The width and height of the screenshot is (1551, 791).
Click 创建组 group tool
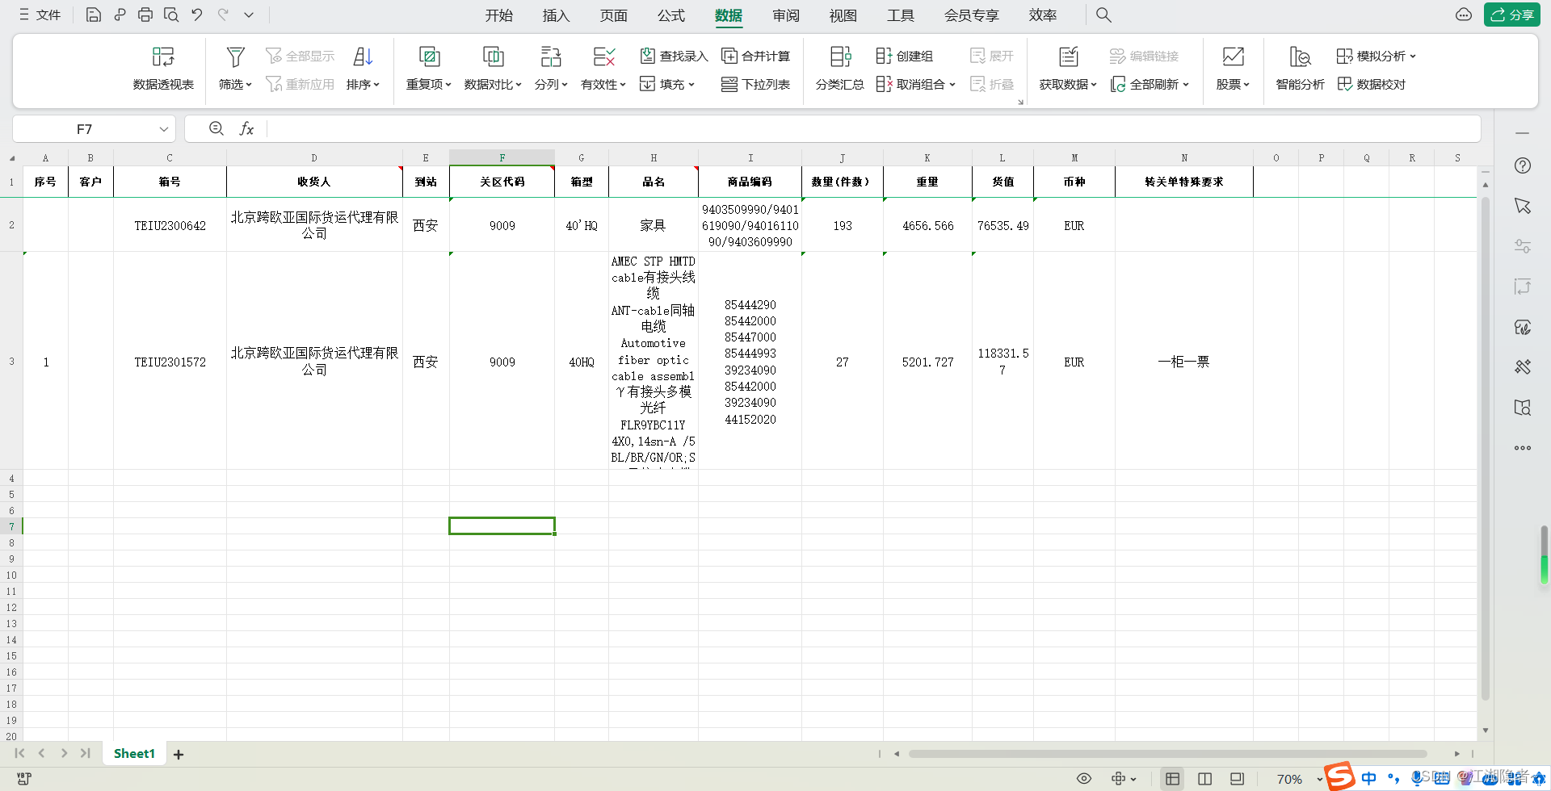(905, 56)
